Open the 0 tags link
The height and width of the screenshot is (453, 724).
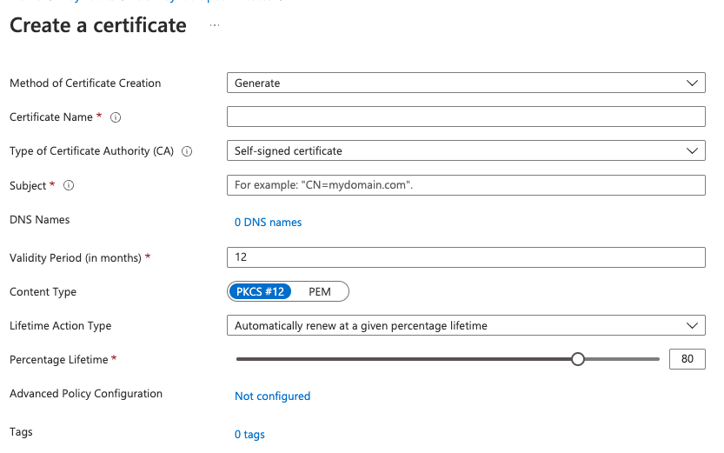coord(249,435)
